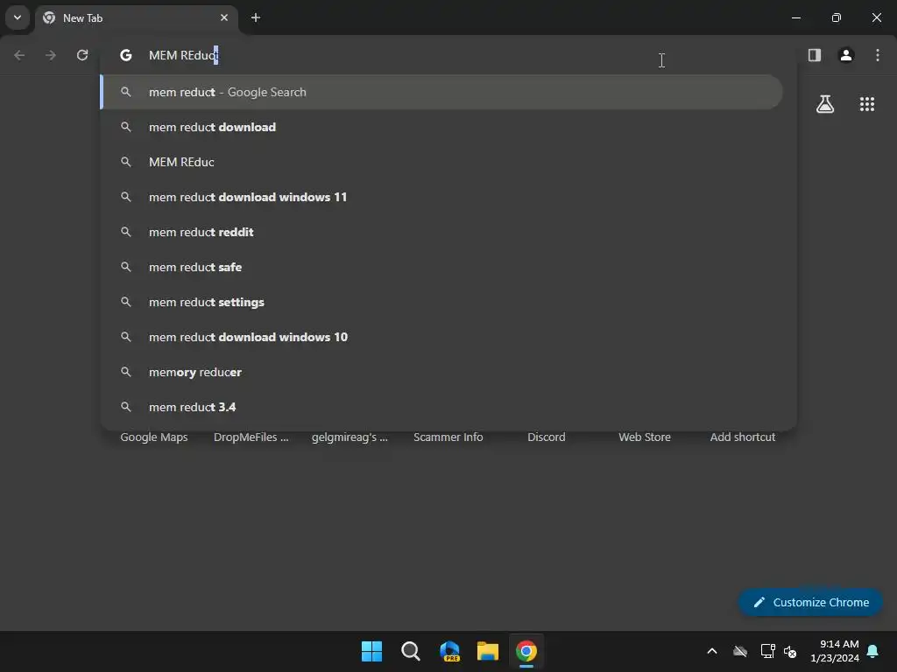Go back using the back arrow
This screenshot has width=897, height=672.
point(19,55)
